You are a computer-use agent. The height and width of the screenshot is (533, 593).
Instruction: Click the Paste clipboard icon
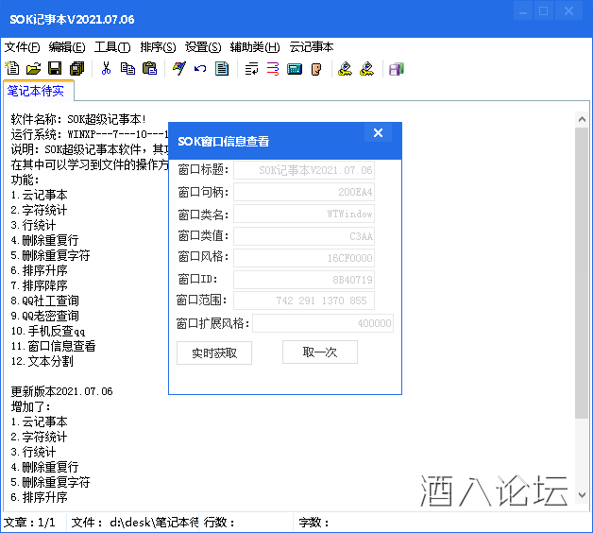(149, 69)
